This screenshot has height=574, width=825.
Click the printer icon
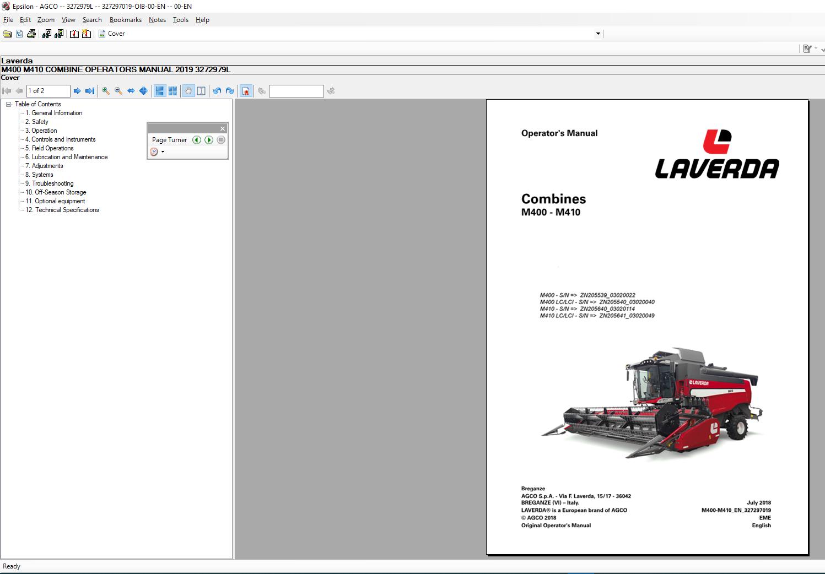[x=31, y=34]
